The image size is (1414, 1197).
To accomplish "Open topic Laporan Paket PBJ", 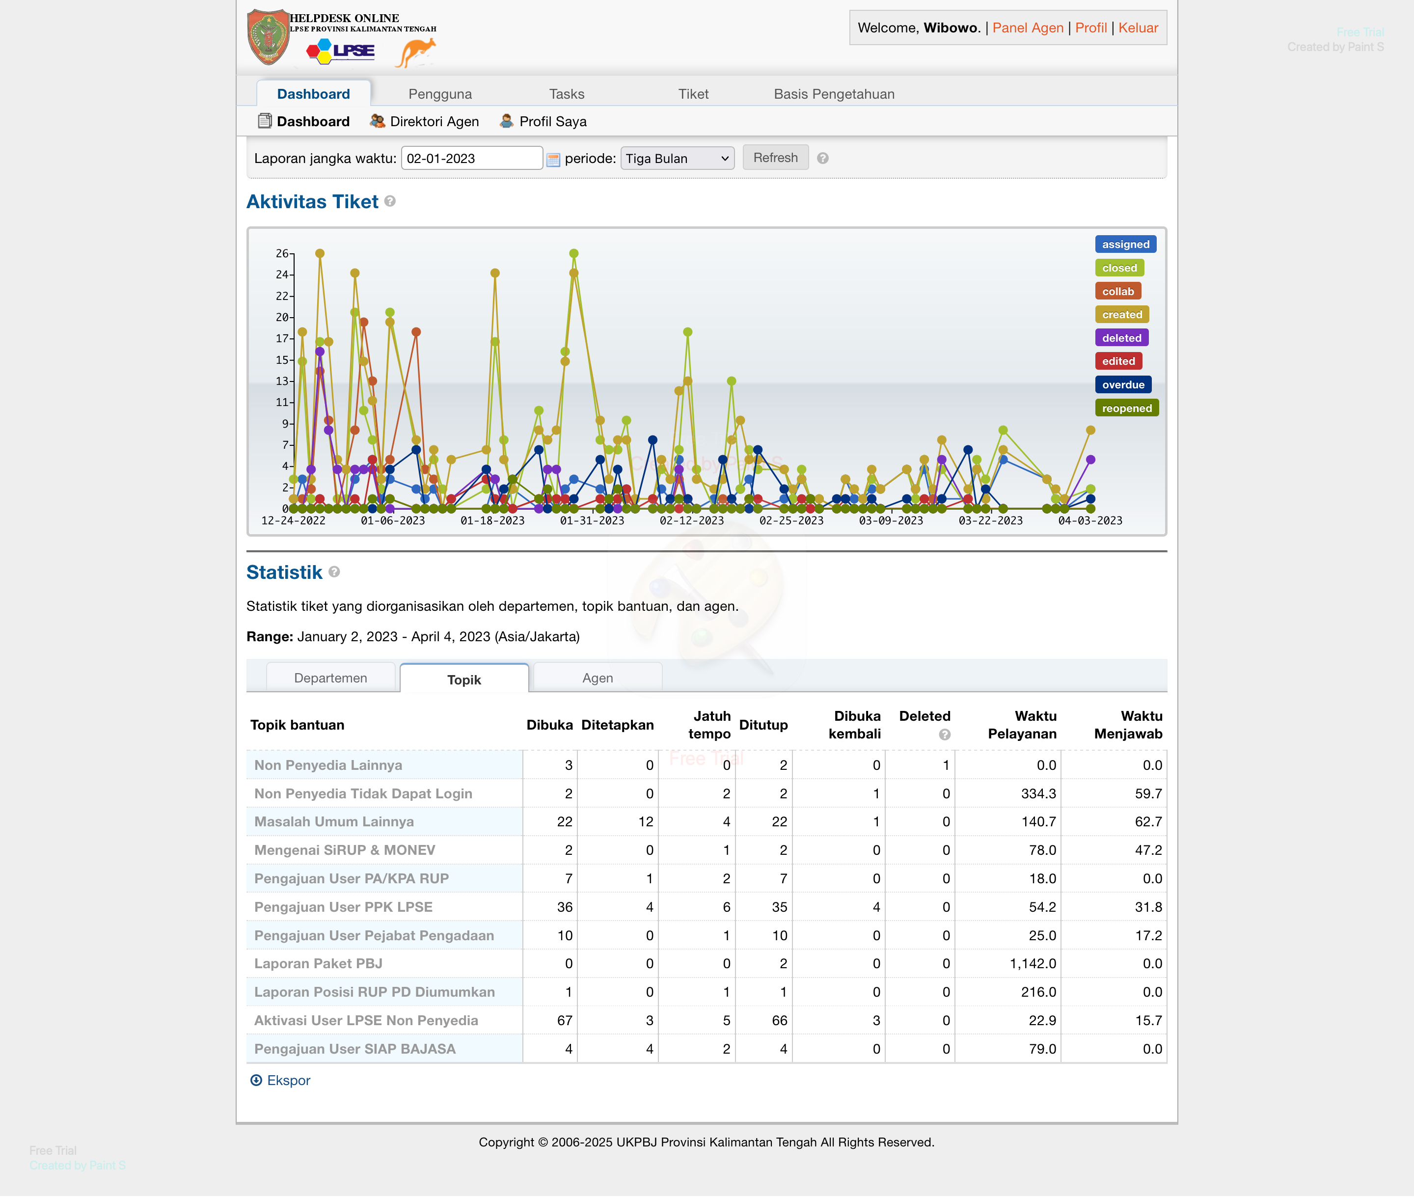I will tap(318, 963).
